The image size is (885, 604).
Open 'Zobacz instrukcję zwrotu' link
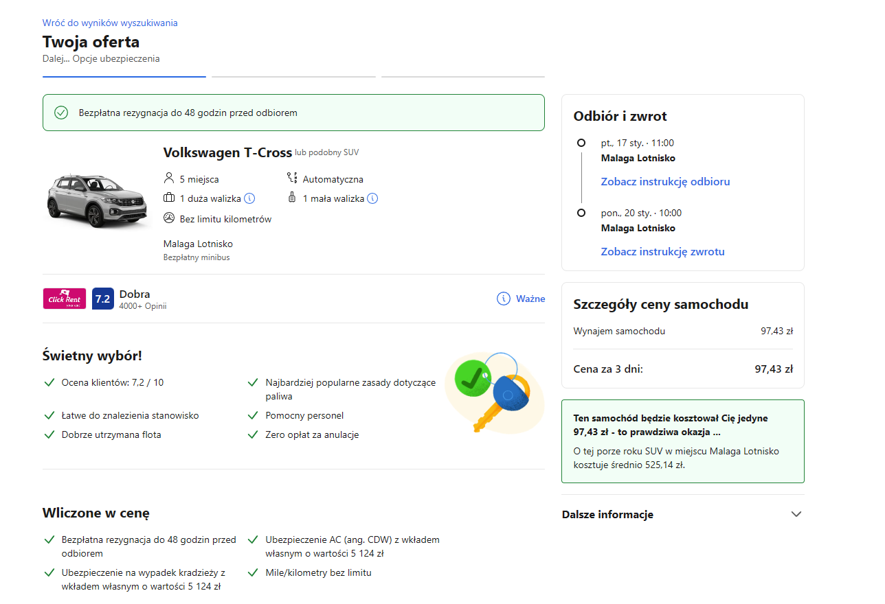[x=662, y=252]
